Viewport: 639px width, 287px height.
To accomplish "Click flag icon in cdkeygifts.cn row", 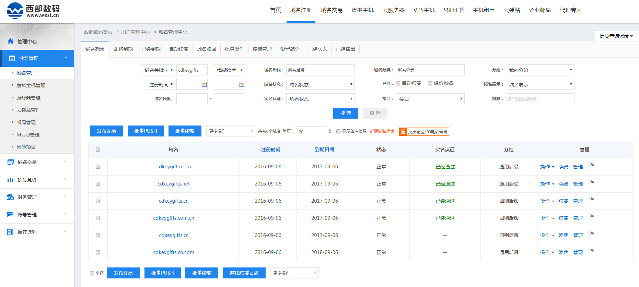I will pyautogui.click(x=592, y=199).
